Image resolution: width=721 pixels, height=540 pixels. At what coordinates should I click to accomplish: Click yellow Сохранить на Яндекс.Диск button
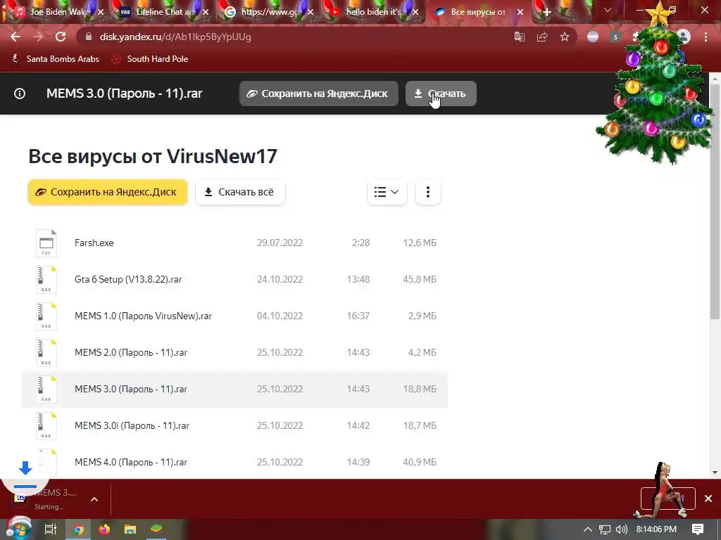pos(108,192)
